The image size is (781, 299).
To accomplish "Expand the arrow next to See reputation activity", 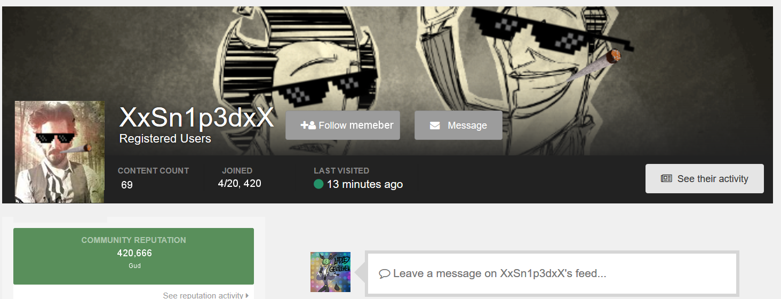I will [247, 295].
